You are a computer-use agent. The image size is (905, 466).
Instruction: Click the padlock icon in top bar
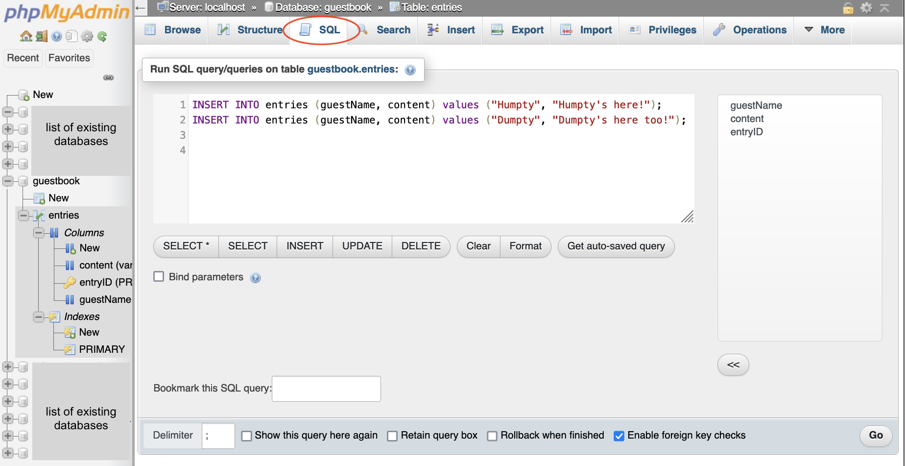coord(848,8)
